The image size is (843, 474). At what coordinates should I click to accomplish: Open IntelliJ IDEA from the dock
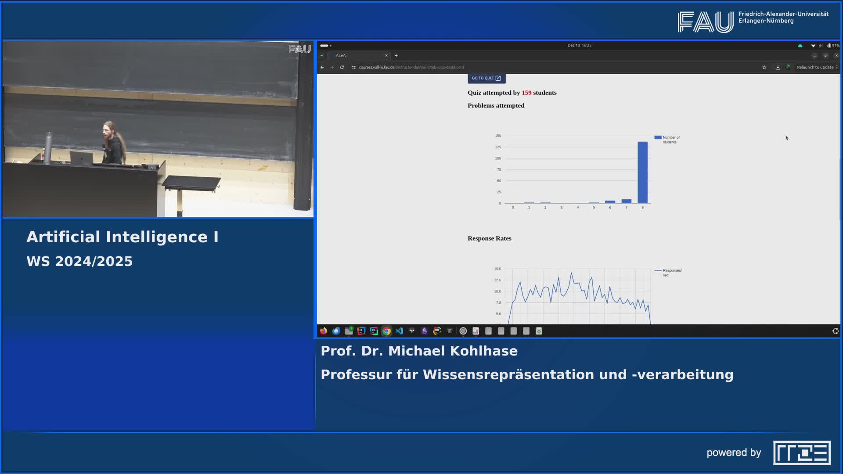point(361,331)
